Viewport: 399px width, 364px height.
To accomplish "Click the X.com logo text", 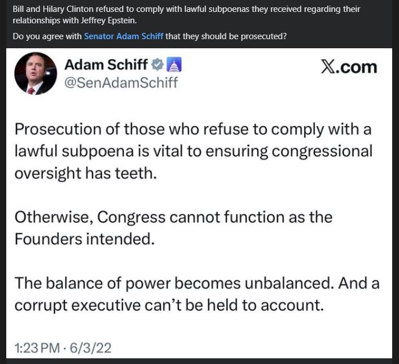I will (x=349, y=67).
